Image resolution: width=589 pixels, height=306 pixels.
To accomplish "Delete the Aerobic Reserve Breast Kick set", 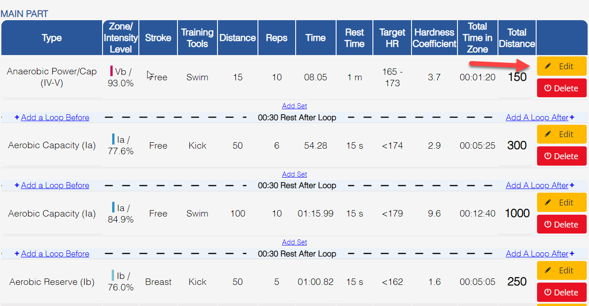I will (561, 292).
